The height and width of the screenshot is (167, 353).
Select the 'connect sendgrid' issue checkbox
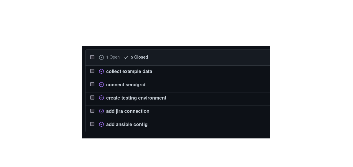[92, 84]
